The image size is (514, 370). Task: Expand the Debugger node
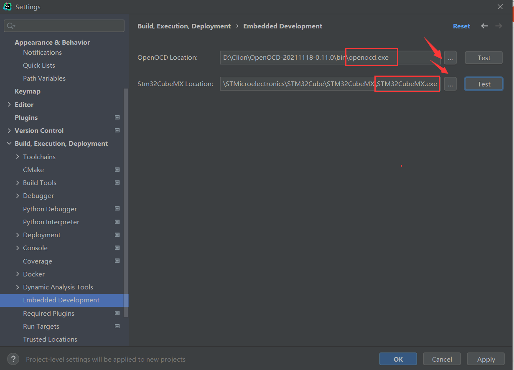(x=18, y=196)
